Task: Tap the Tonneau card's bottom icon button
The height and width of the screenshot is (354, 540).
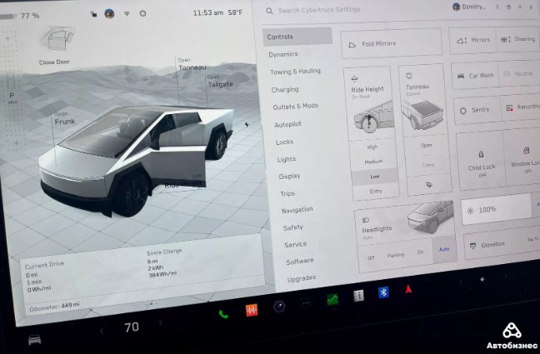Action: [429, 185]
